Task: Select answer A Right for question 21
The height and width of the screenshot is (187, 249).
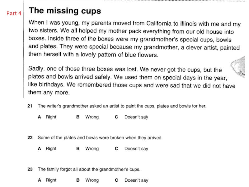Action: pyautogui.click(x=47, y=117)
